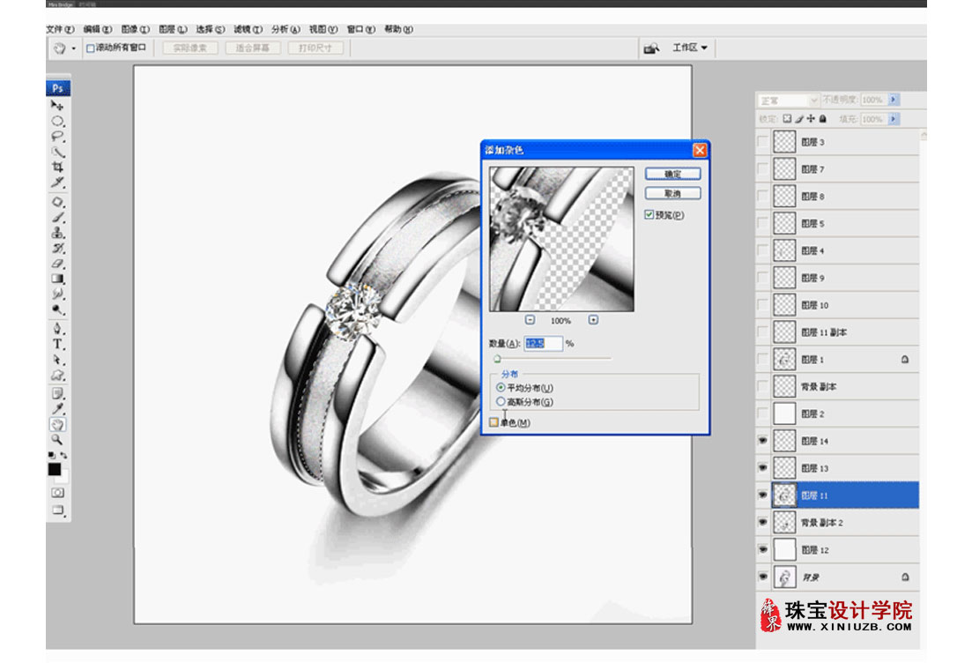972x663 pixels.
Task: Click the foreground black color swatch
Action: point(55,469)
